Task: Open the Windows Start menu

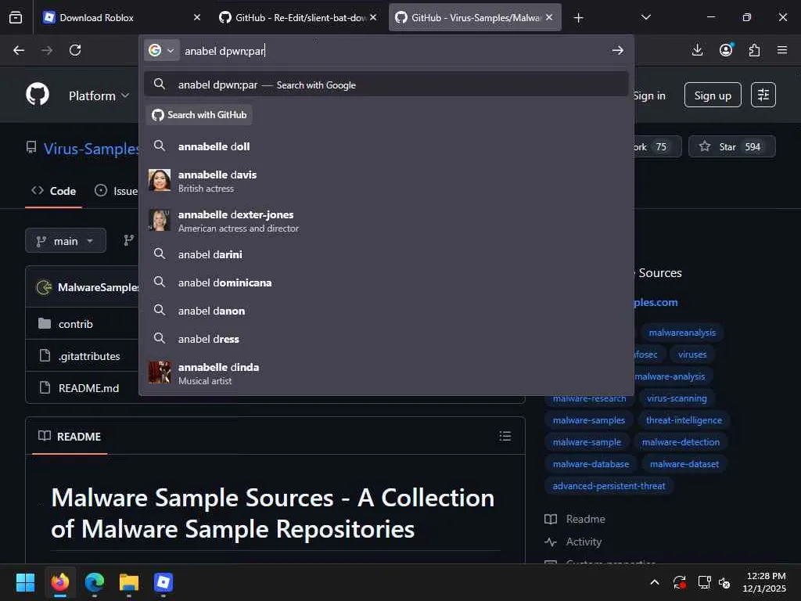Action: coord(25,582)
